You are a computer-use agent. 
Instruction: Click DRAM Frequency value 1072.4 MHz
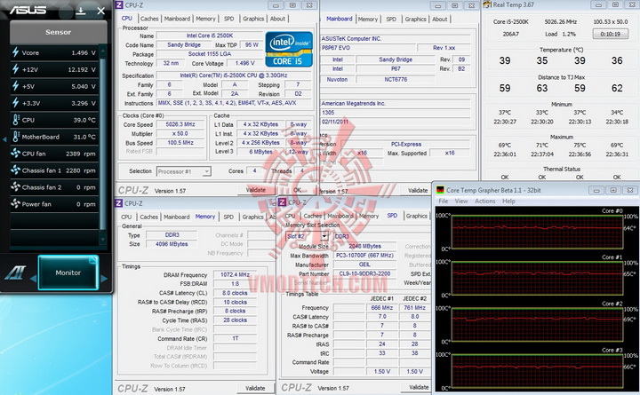pos(235,275)
